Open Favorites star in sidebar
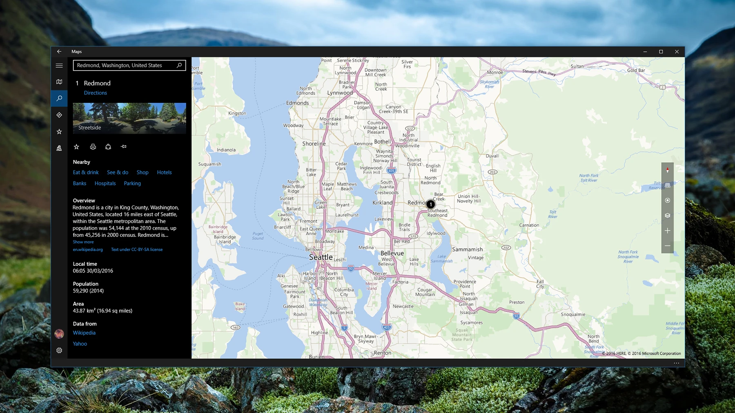 (59, 132)
